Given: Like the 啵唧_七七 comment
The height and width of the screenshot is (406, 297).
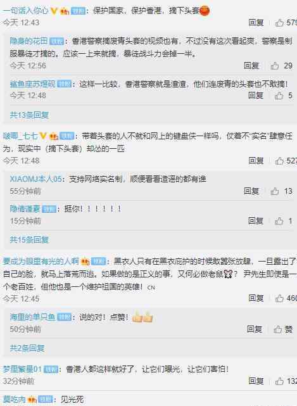Looking at the screenshot, I should coord(286,161).
